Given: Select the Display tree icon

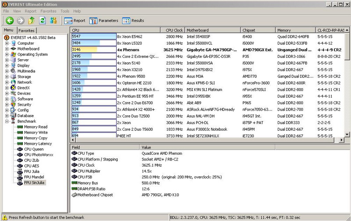Looking at the screenshot, I should (14, 65).
